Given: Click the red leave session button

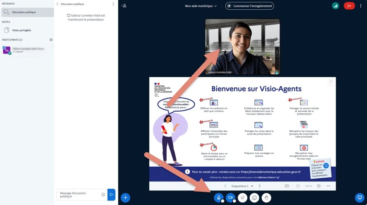Looking at the screenshot, I should point(349,6).
